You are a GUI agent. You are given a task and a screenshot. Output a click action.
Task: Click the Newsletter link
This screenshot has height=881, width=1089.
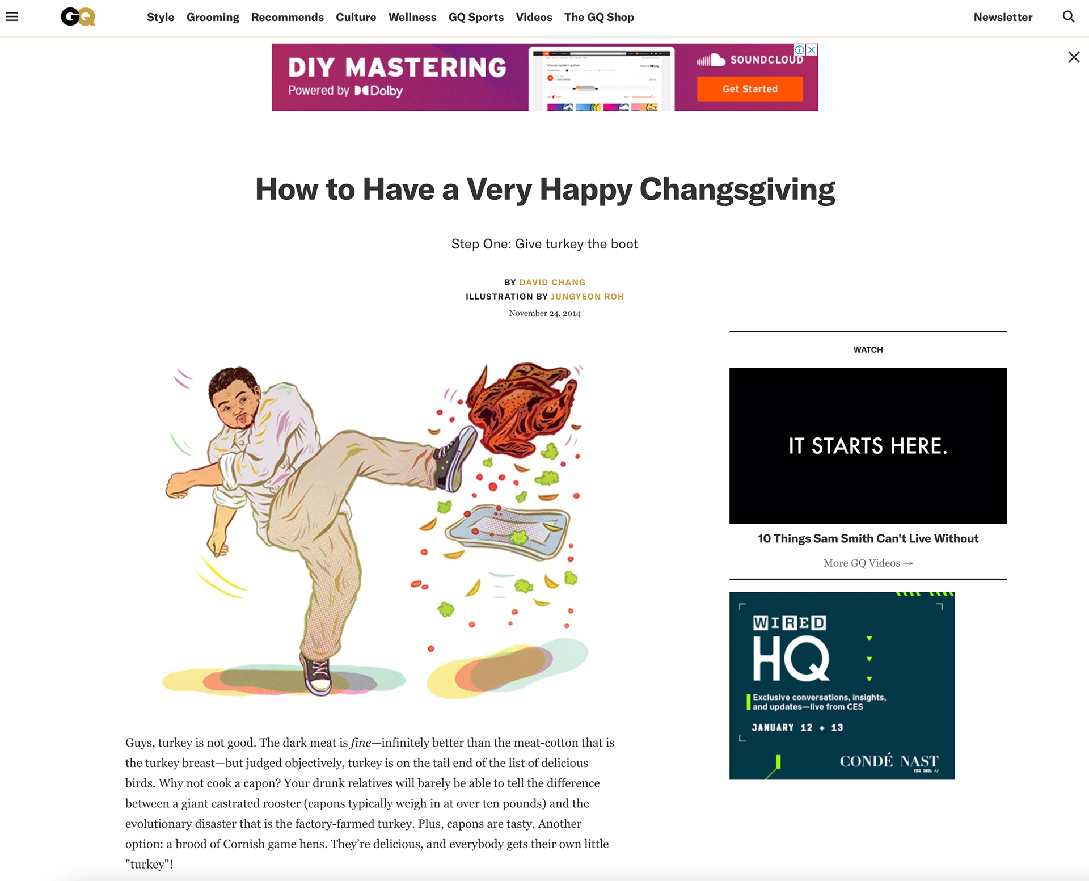coord(1003,18)
